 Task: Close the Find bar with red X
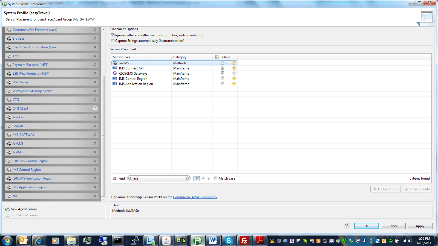[114, 178]
